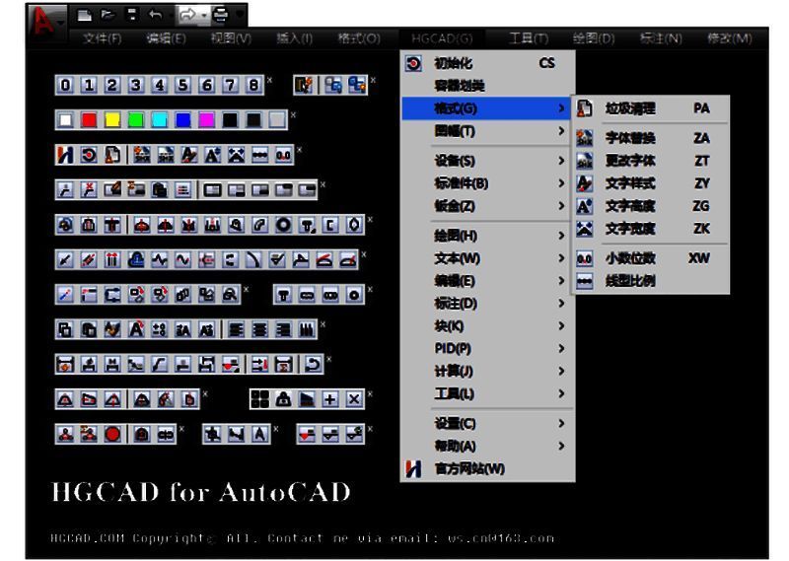Click the New file icon in quick access bar
The width and height of the screenshot is (789, 561).
point(84,15)
